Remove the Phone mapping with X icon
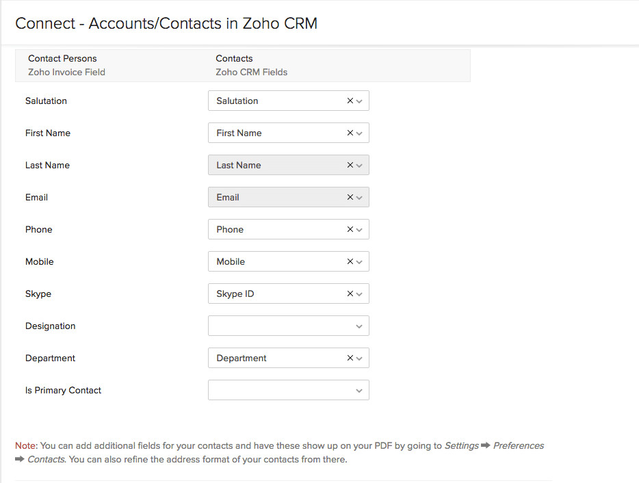 [x=350, y=229]
